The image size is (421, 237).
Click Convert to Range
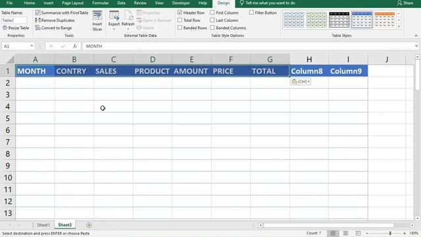(53, 28)
